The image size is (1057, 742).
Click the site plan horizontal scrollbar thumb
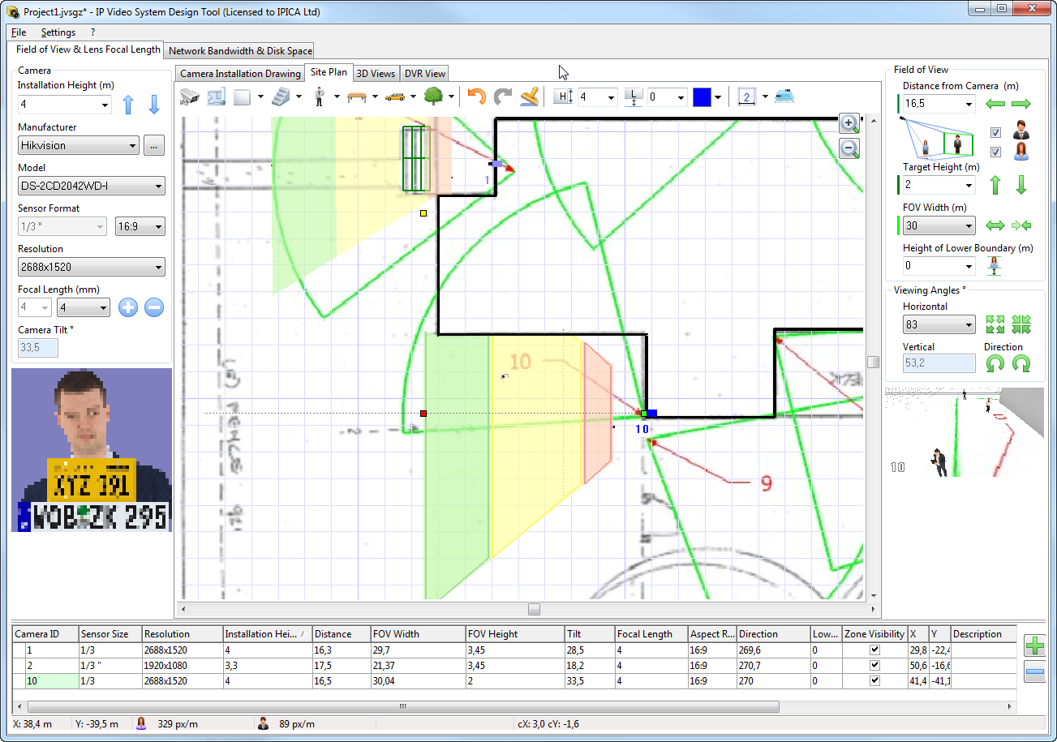pyautogui.click(x=534, y=608)
